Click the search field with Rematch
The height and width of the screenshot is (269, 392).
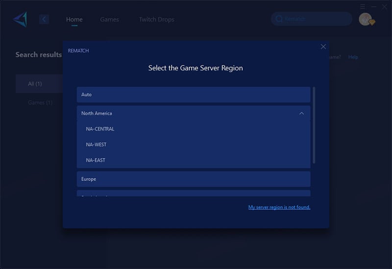[312, 19]
